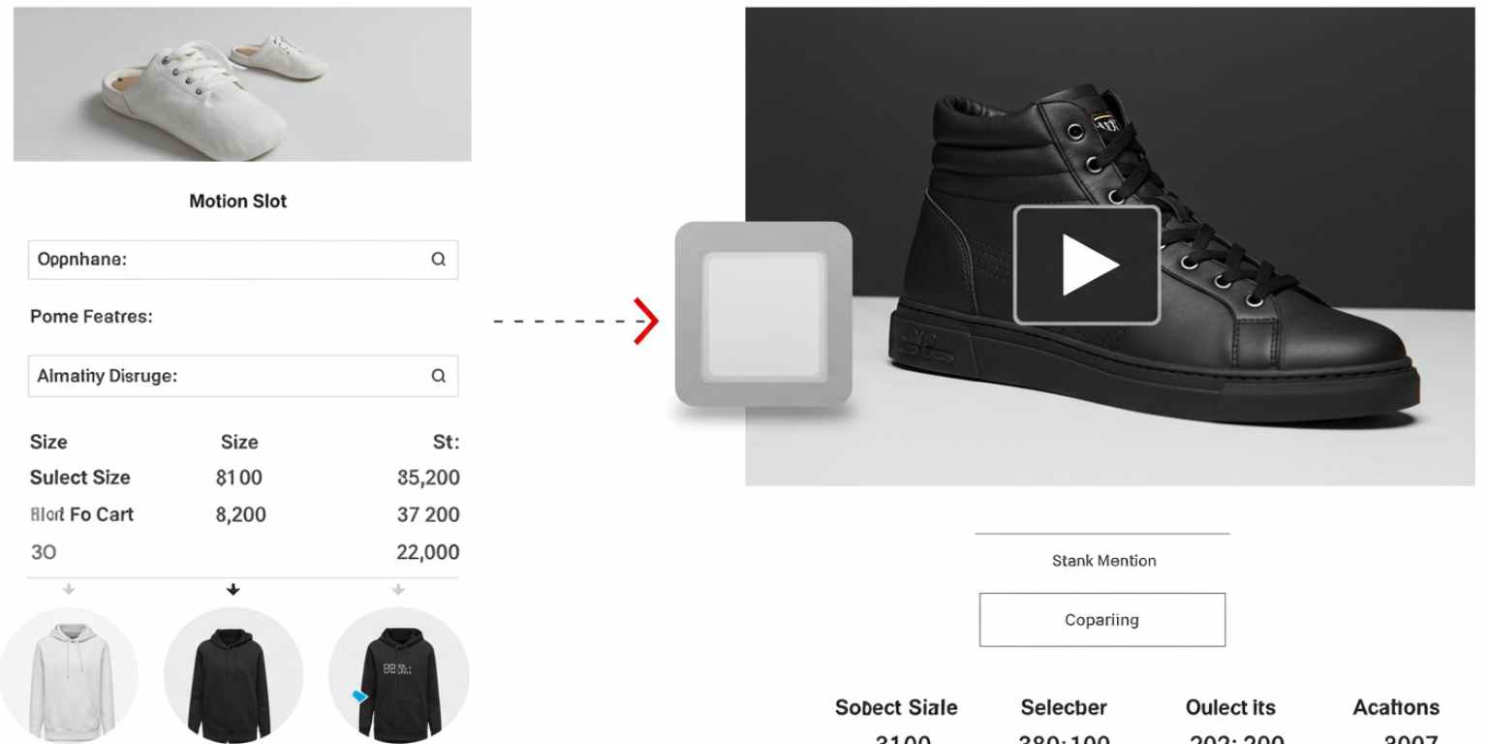The image size is (1488, 744).
Task: Click the search magnifier in the Oppnhane field
Action: coord(438,260)
